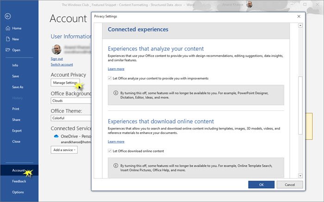The image size is (324, 202).
Task: Open the Export menu item
Action: point(17,131)
